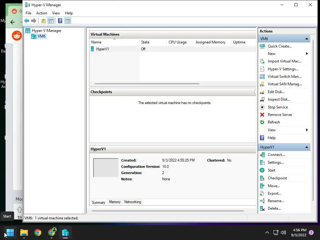Click the Help icon in Actions pane
The width and height of the screenshot is (320, 240).
(262, 138)
